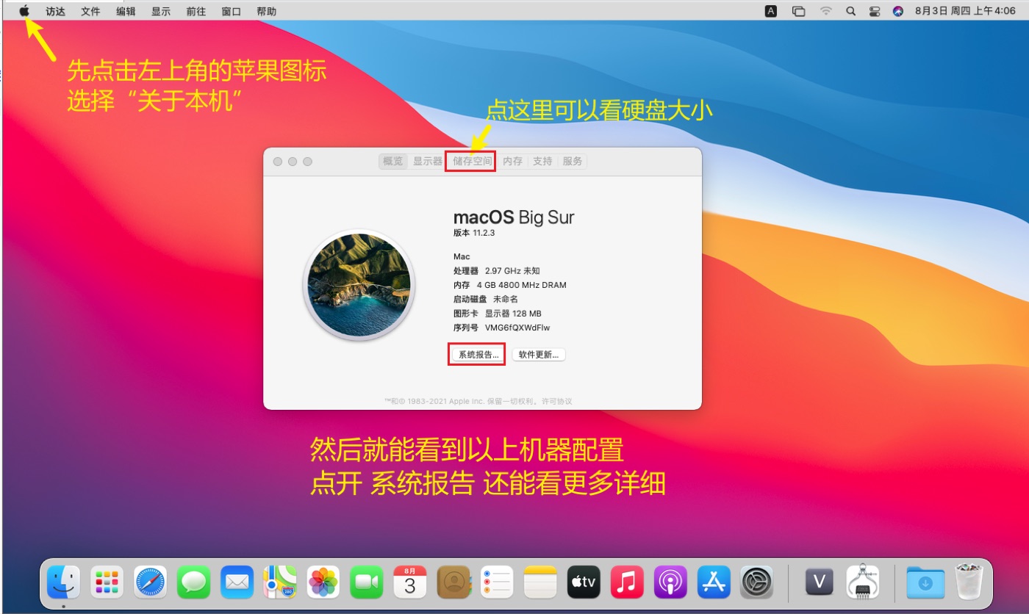The image size is (1029, 614).
Task: Open the Photos app in the Dock
Action: [x=323, y=582]
